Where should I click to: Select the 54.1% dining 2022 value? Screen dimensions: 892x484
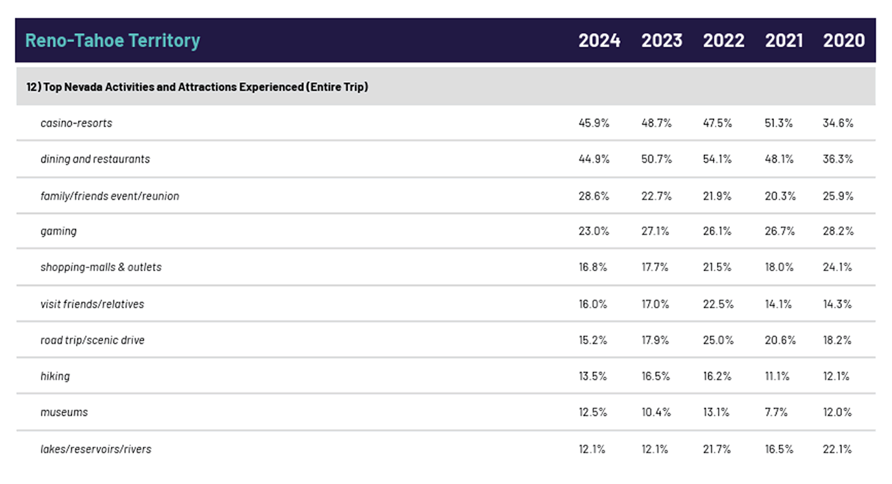717,159
